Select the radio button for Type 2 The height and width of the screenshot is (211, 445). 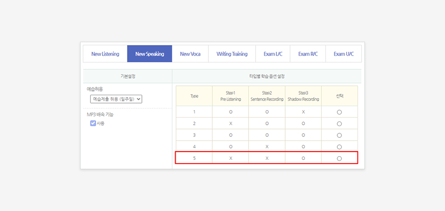(339, 123)
